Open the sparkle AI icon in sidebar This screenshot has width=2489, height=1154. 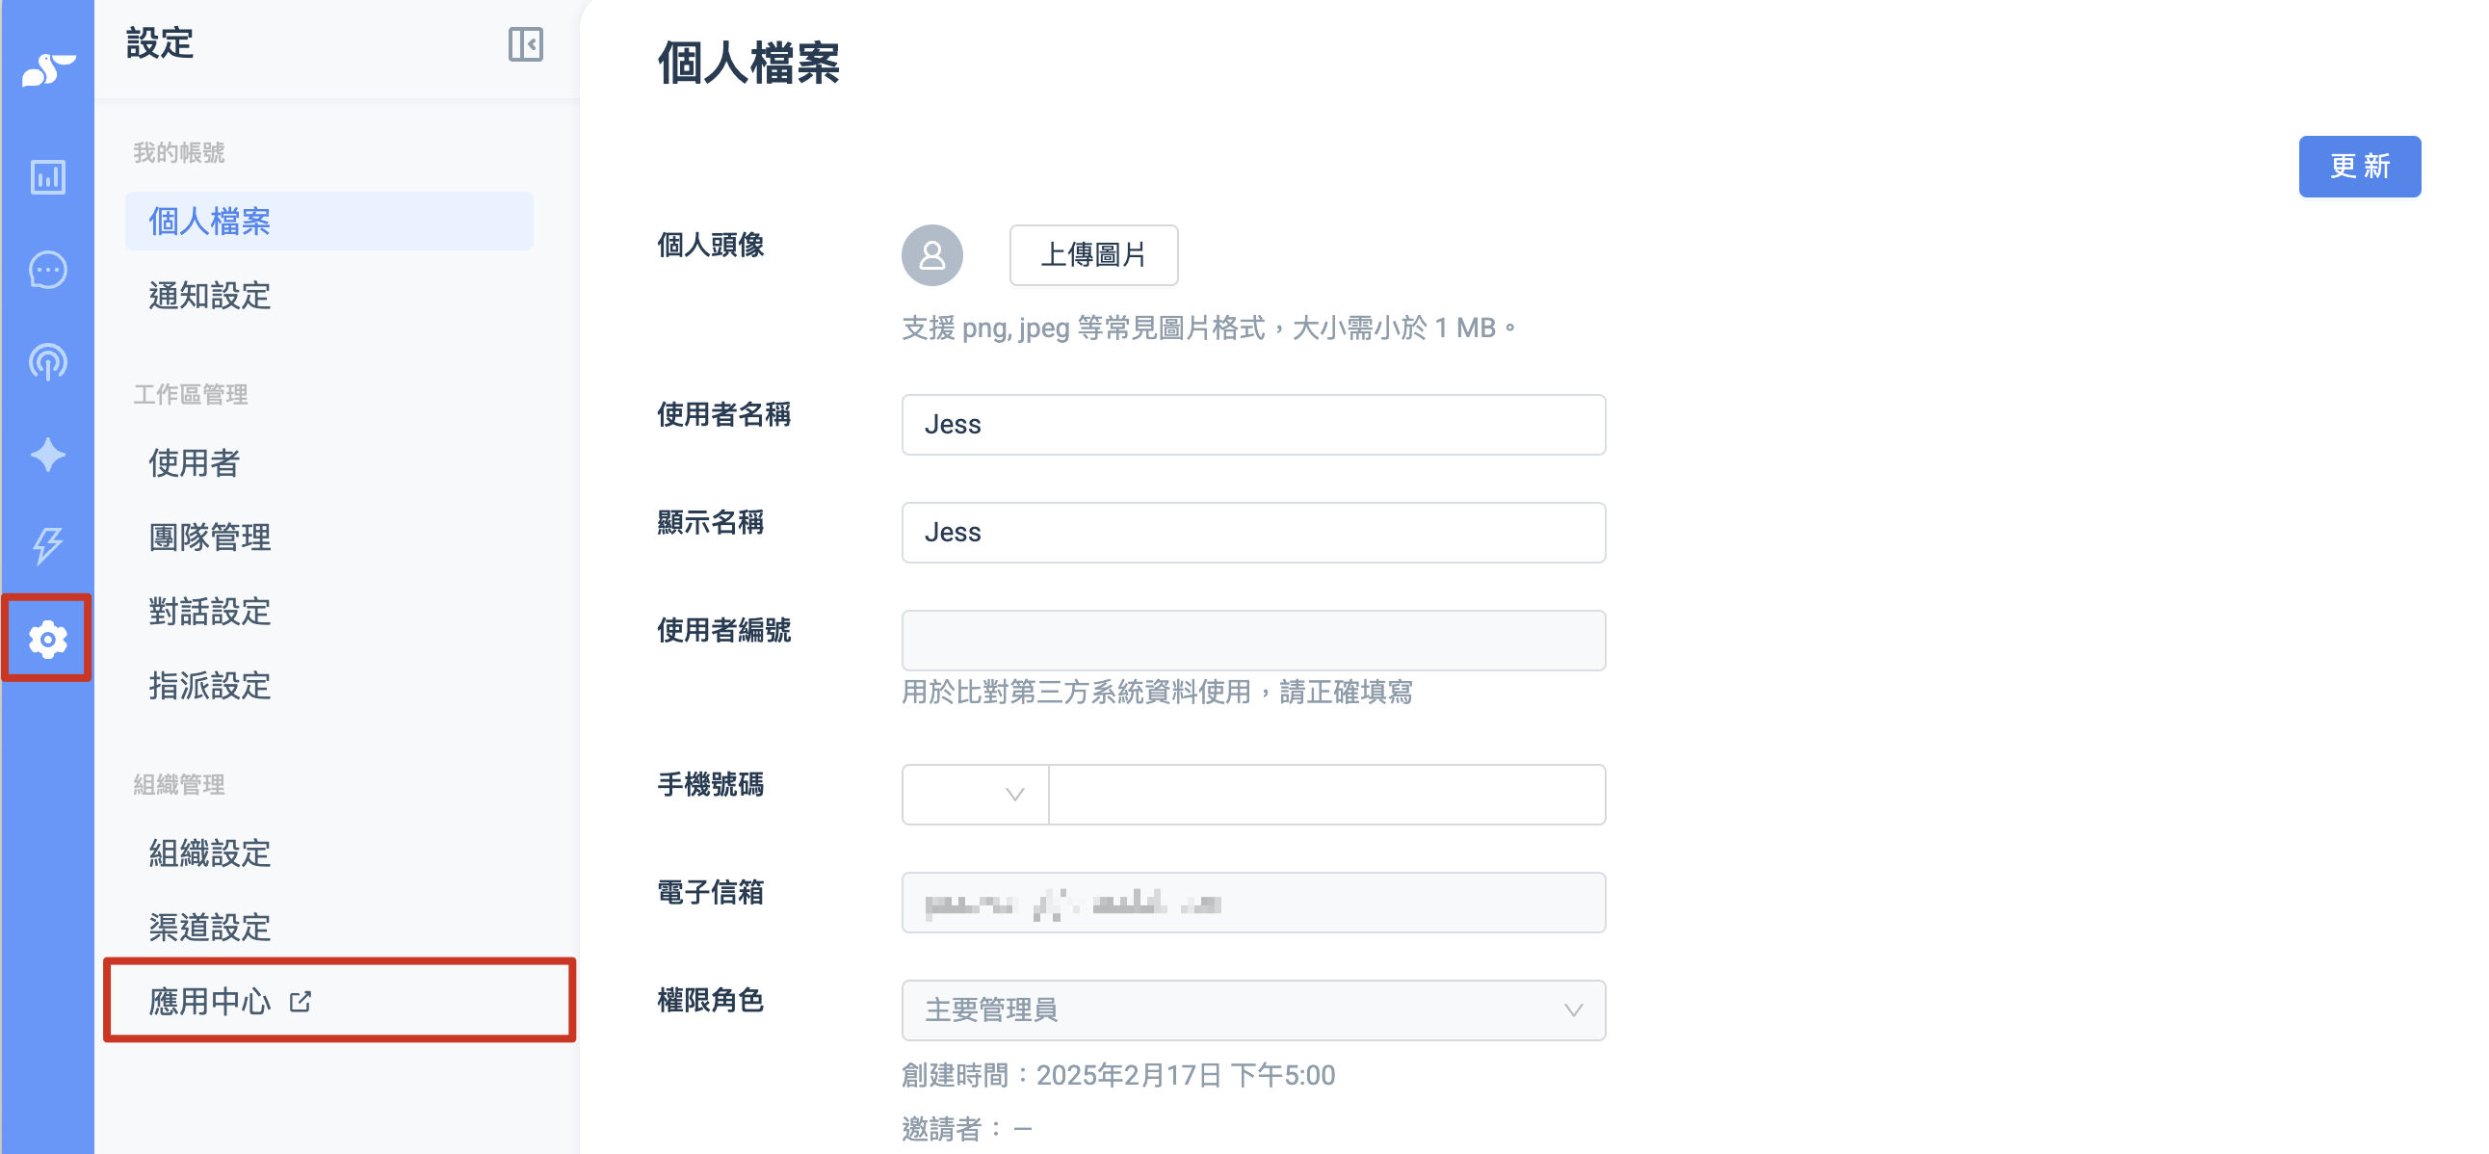47,455
